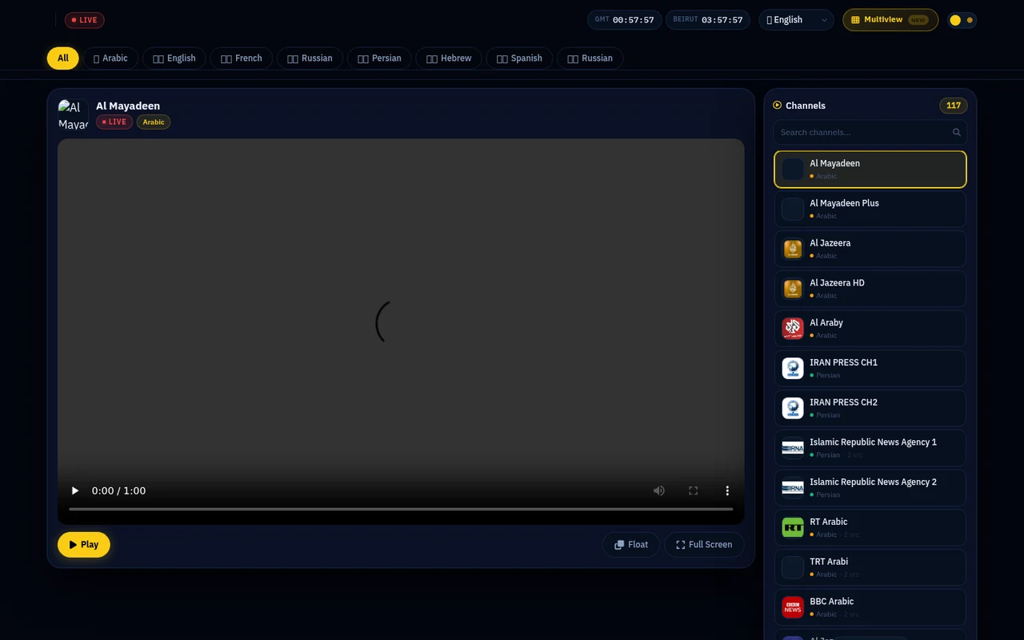This screenshot has width=1024, height=640.
Task: Filter channels by the Hebrew tab
Action: click(449, 58)
